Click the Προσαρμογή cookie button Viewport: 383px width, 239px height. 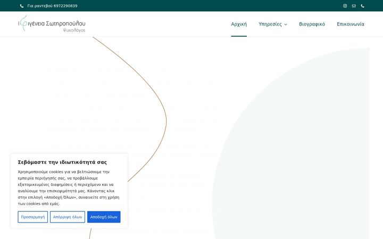click(x=33, y=217)
